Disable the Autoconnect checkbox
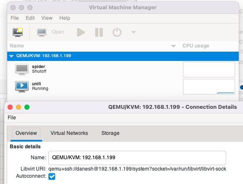Viewport: 243px width, 184px height. click(52, 176)
